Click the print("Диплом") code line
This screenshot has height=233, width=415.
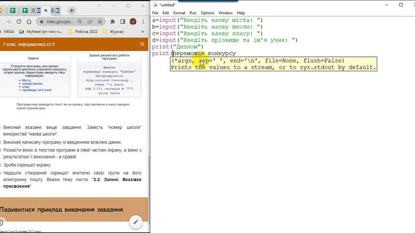[178, 47]
